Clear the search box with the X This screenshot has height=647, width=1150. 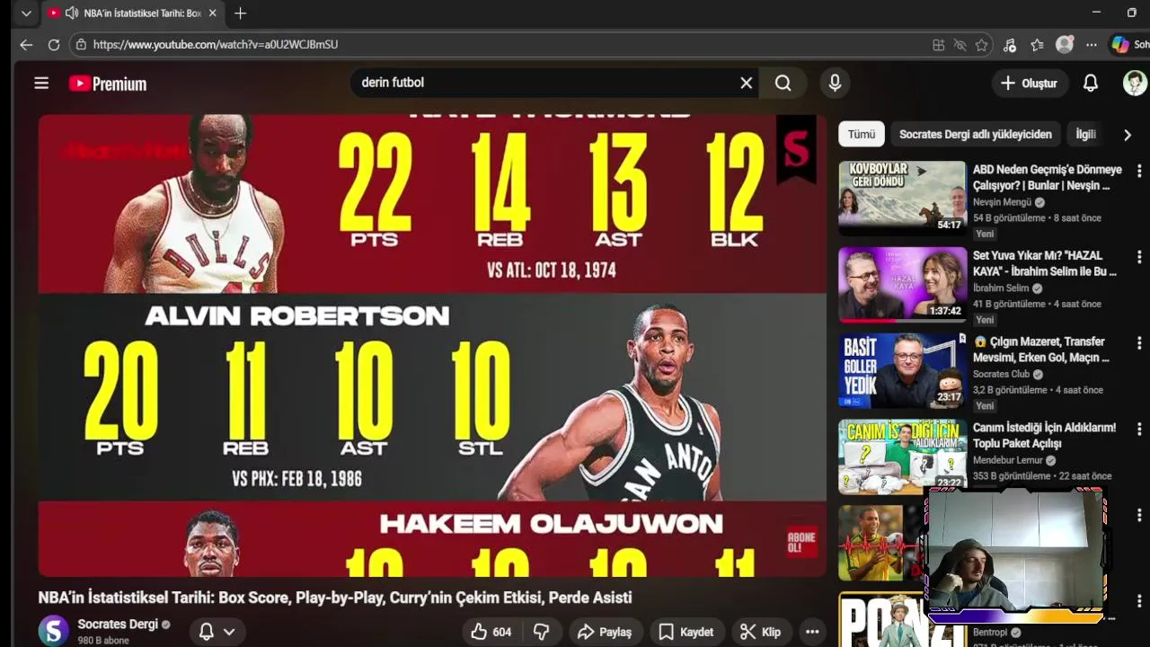(746, 83)
